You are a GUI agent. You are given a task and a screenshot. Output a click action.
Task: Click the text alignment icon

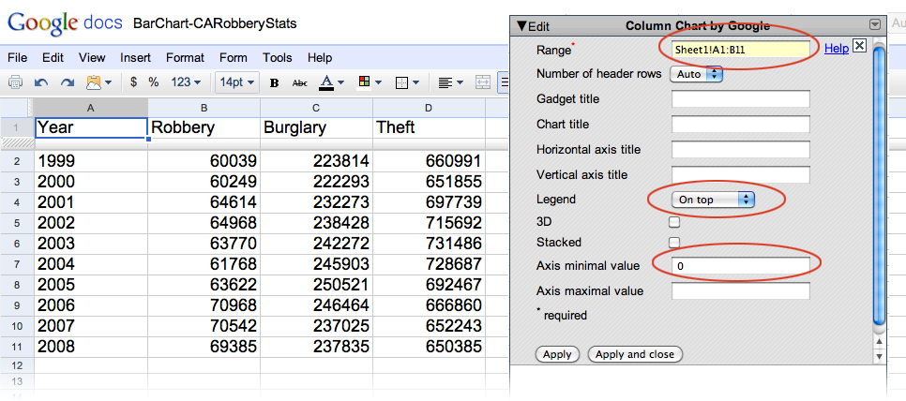[x=445, y=83]
